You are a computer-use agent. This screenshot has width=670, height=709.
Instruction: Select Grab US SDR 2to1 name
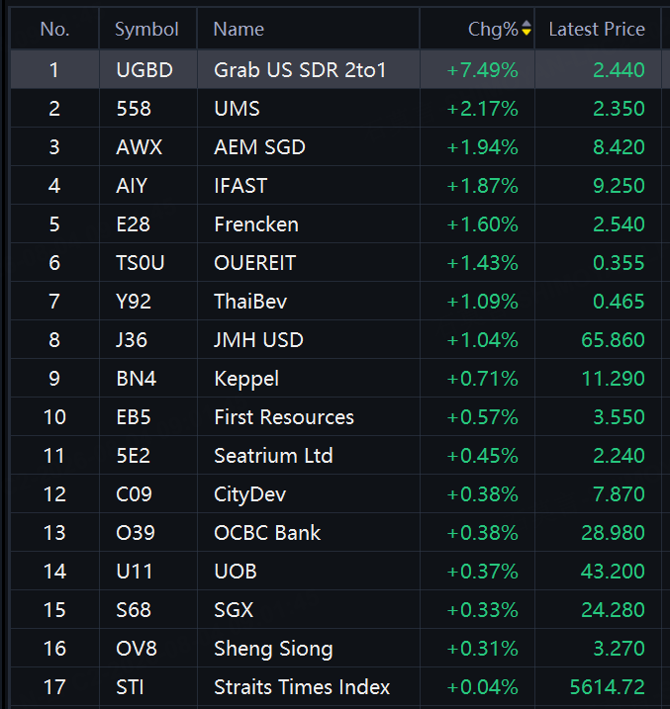[300, 70]
